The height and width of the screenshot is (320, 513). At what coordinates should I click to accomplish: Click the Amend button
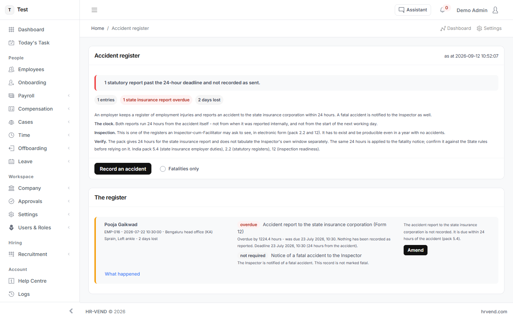pyautogui.click(x=415, y=250)
